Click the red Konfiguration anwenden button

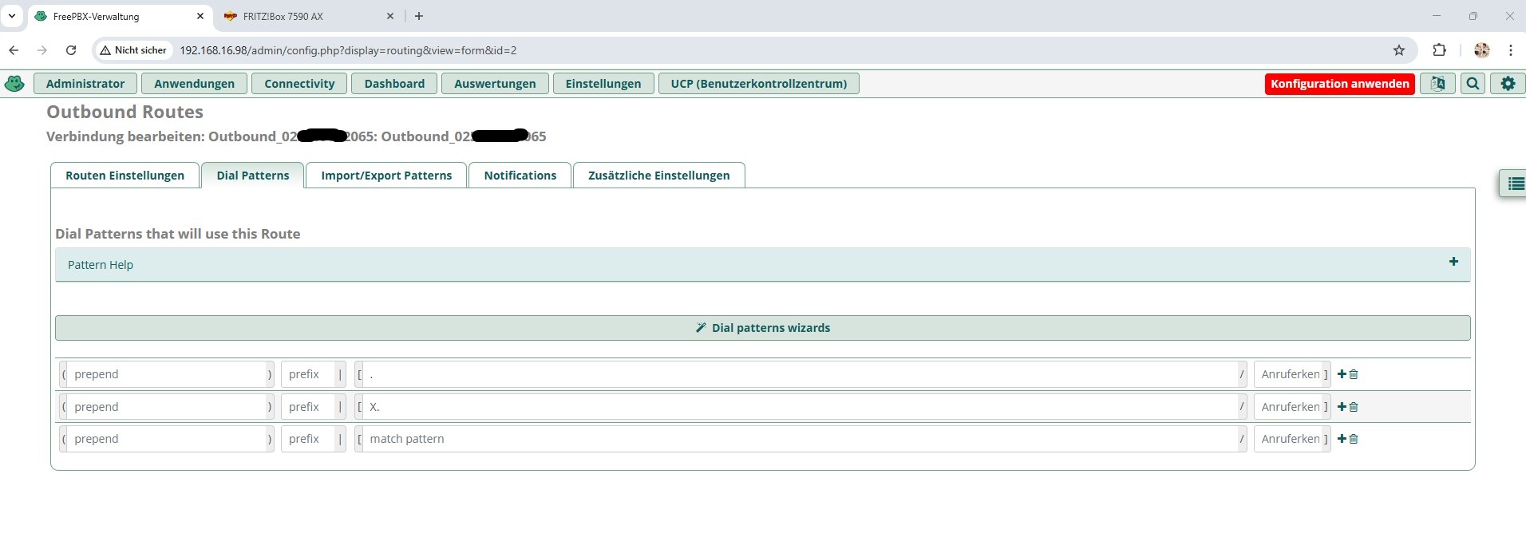1339,84
